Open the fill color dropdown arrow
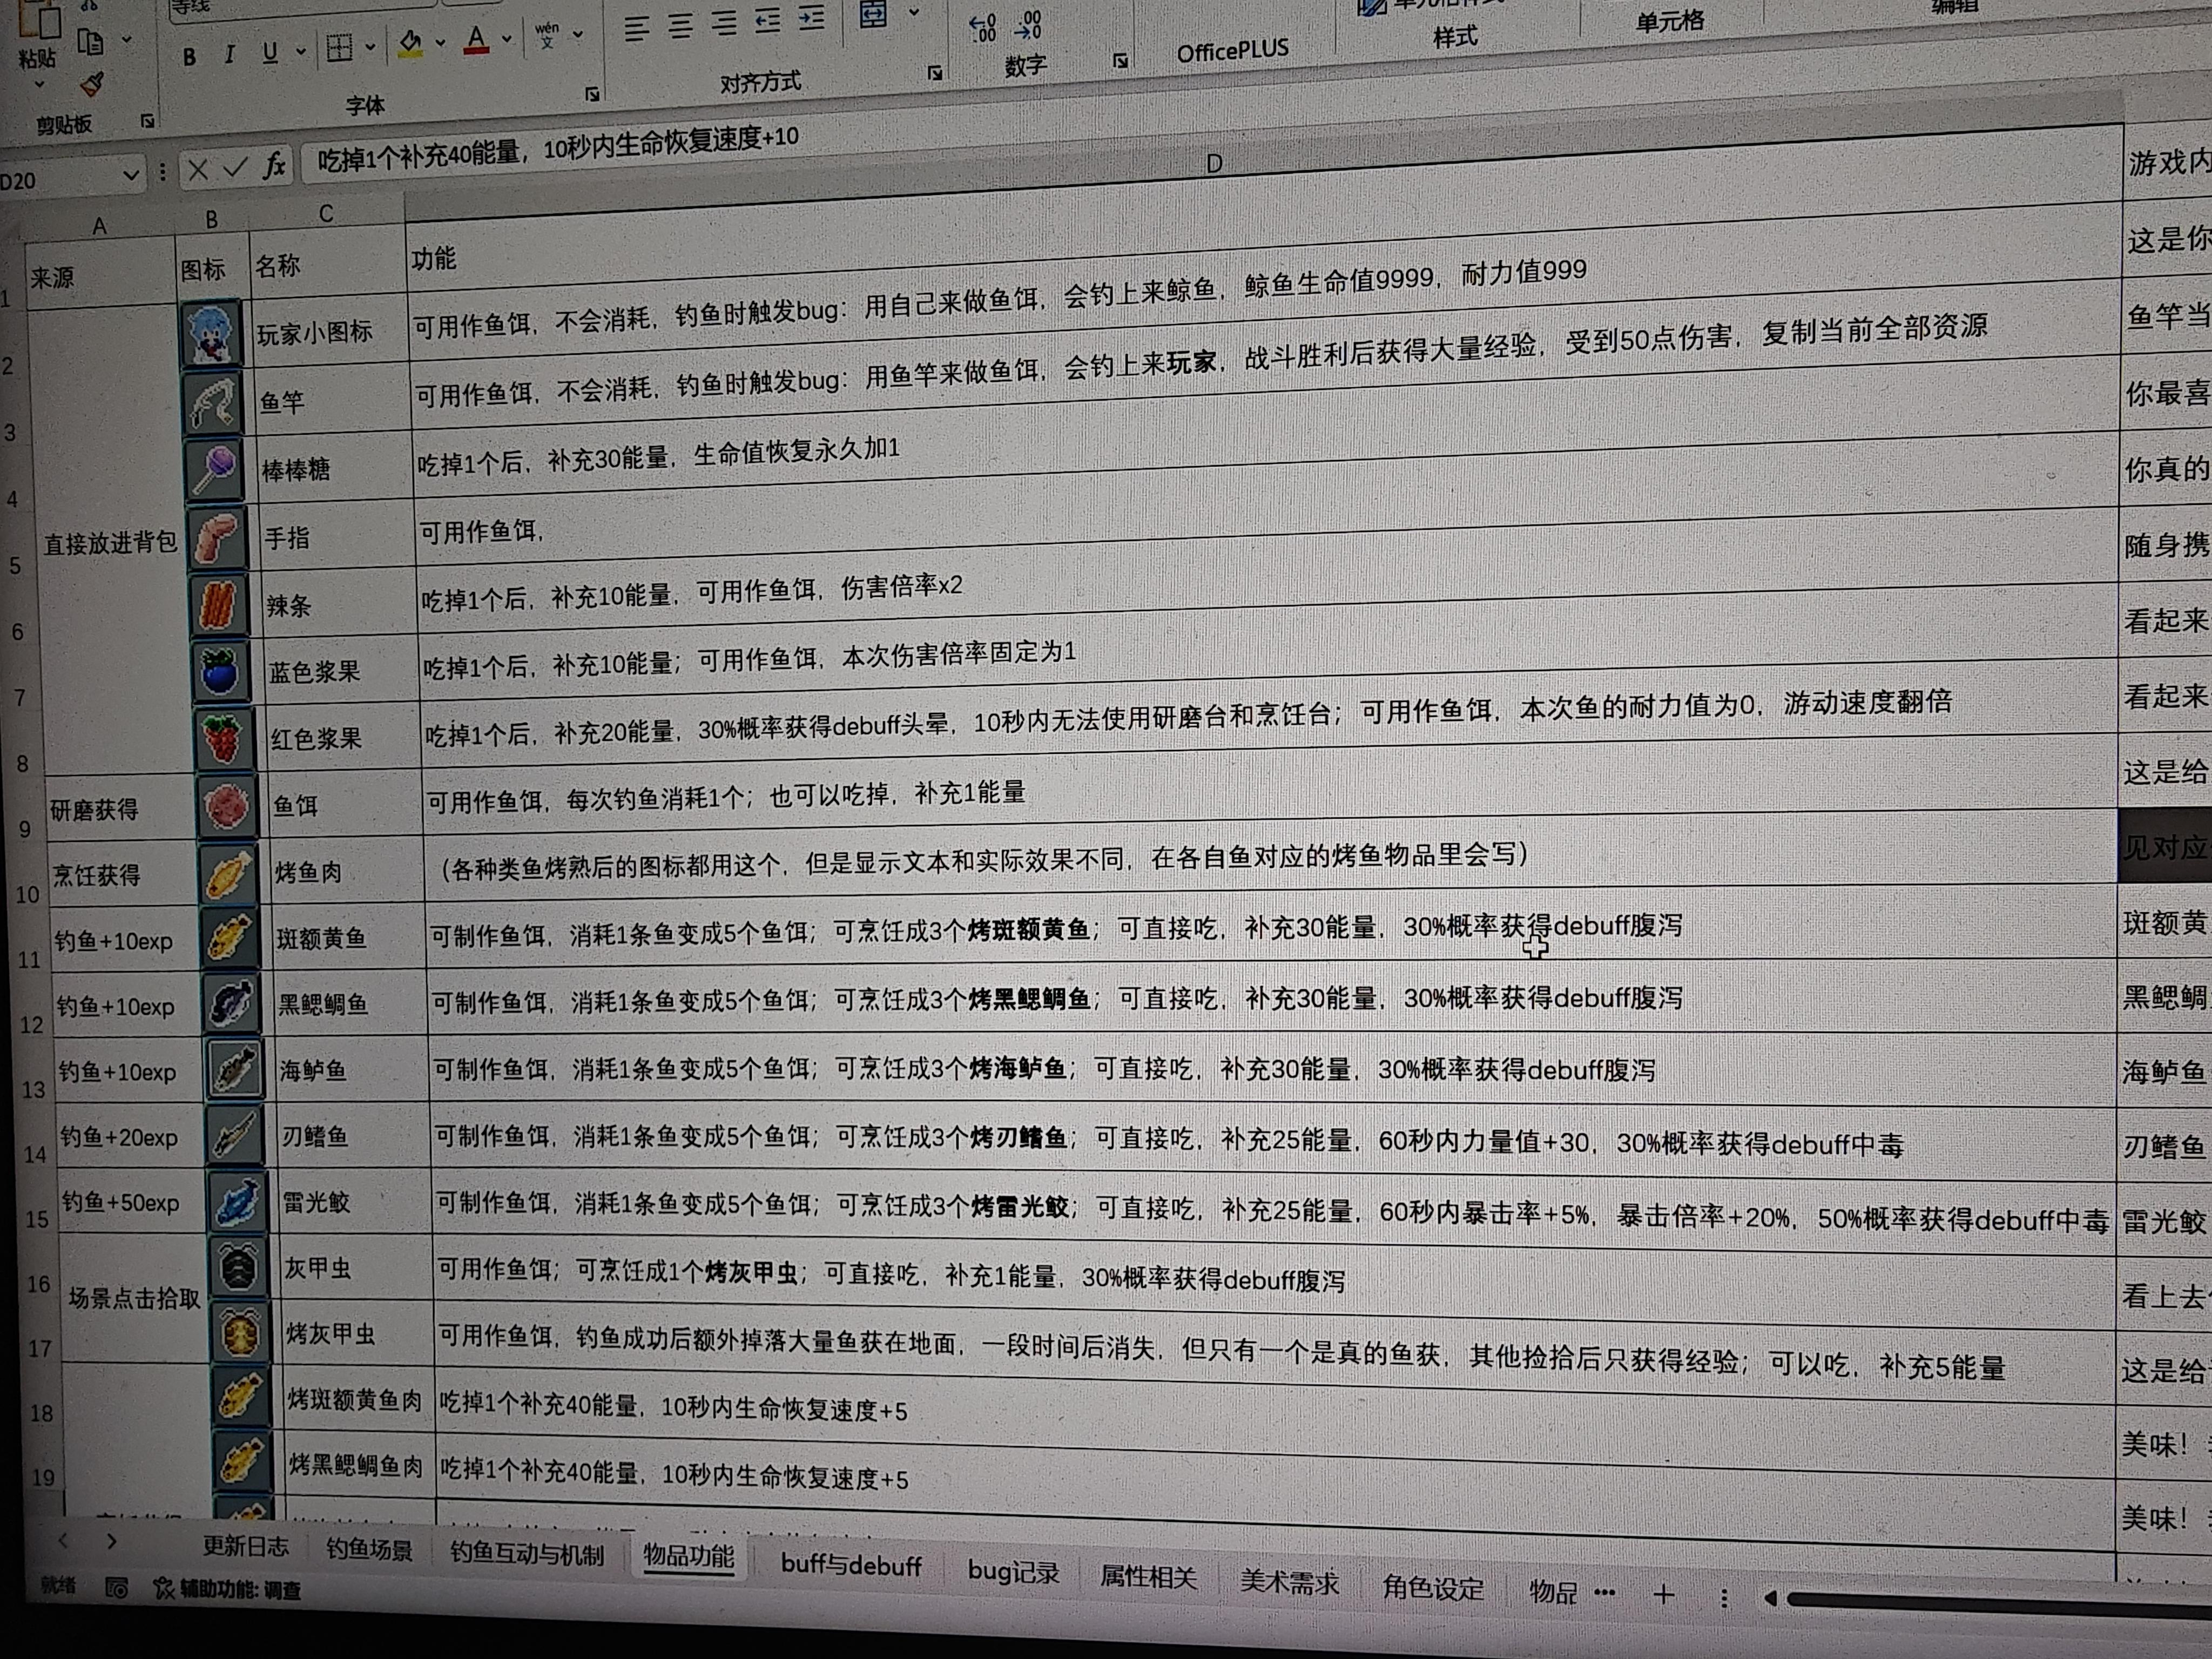Viewport: 2212px width, 1659px height. click(440, 43)
